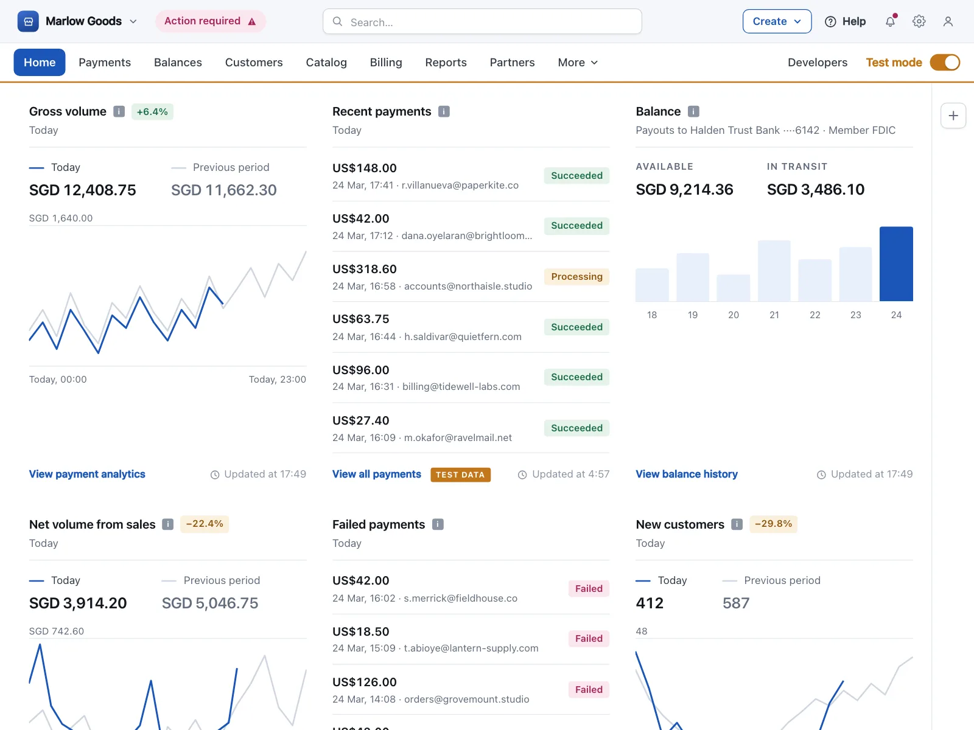The height and width of the screenshot is (730, 974).
Task: Select the balance bar for day 18
Action: click(652, 285)
